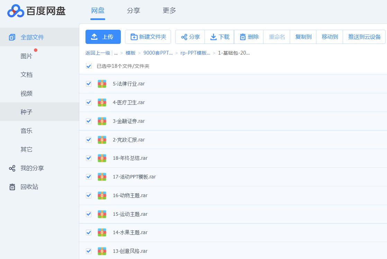Click the 返回上一级 link

(98, 53)
